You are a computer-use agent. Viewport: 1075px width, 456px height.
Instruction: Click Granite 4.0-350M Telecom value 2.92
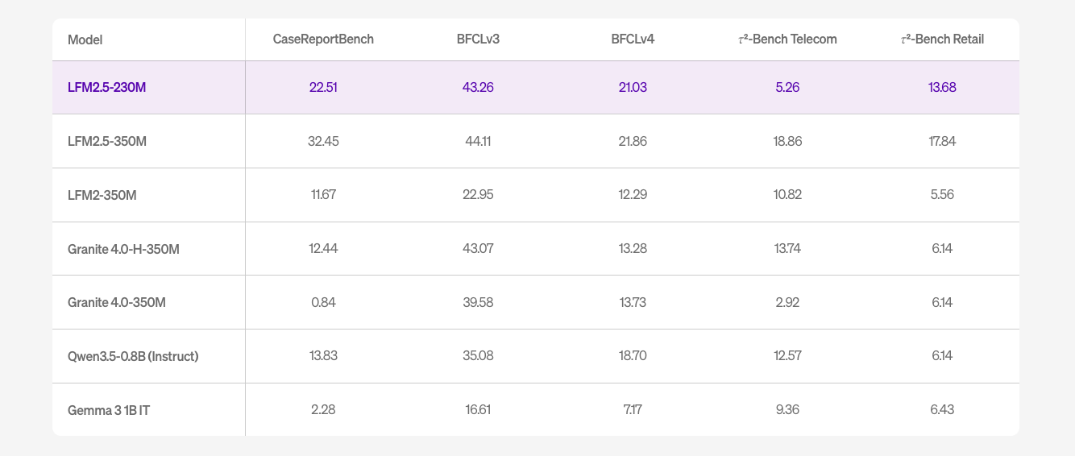click(x=787, y=302)
